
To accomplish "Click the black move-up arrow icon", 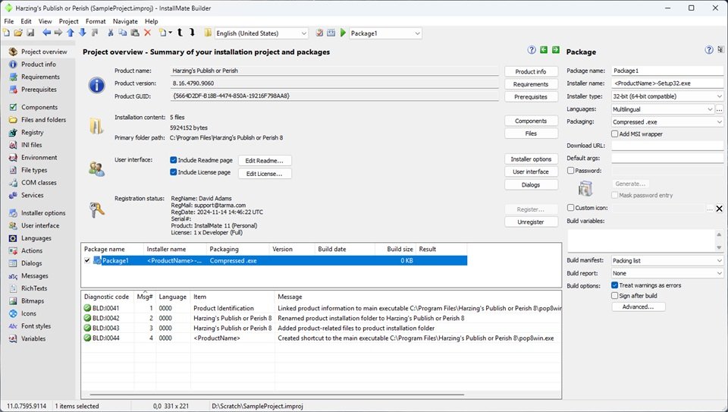I will click(x=180, y=33).
